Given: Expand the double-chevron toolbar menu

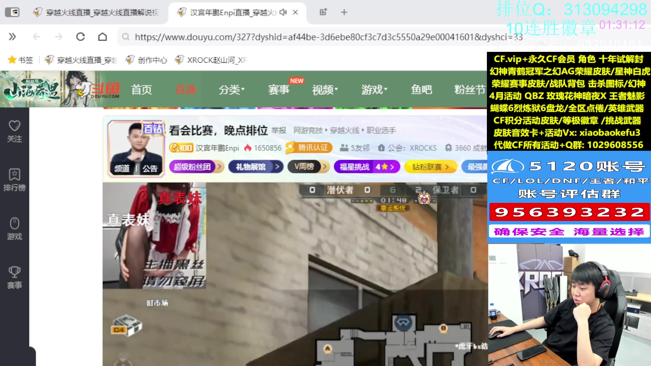Looking at the screenshot, I should (x=12, y=37).
